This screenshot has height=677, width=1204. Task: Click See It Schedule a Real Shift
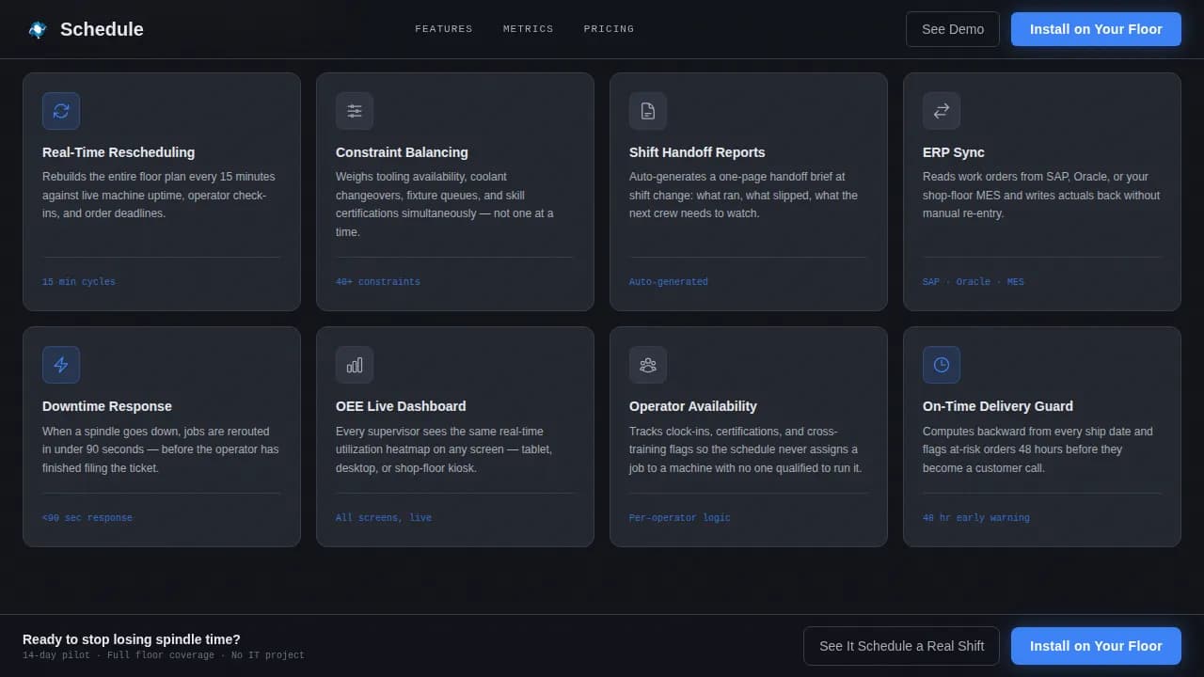click(901, 646)
